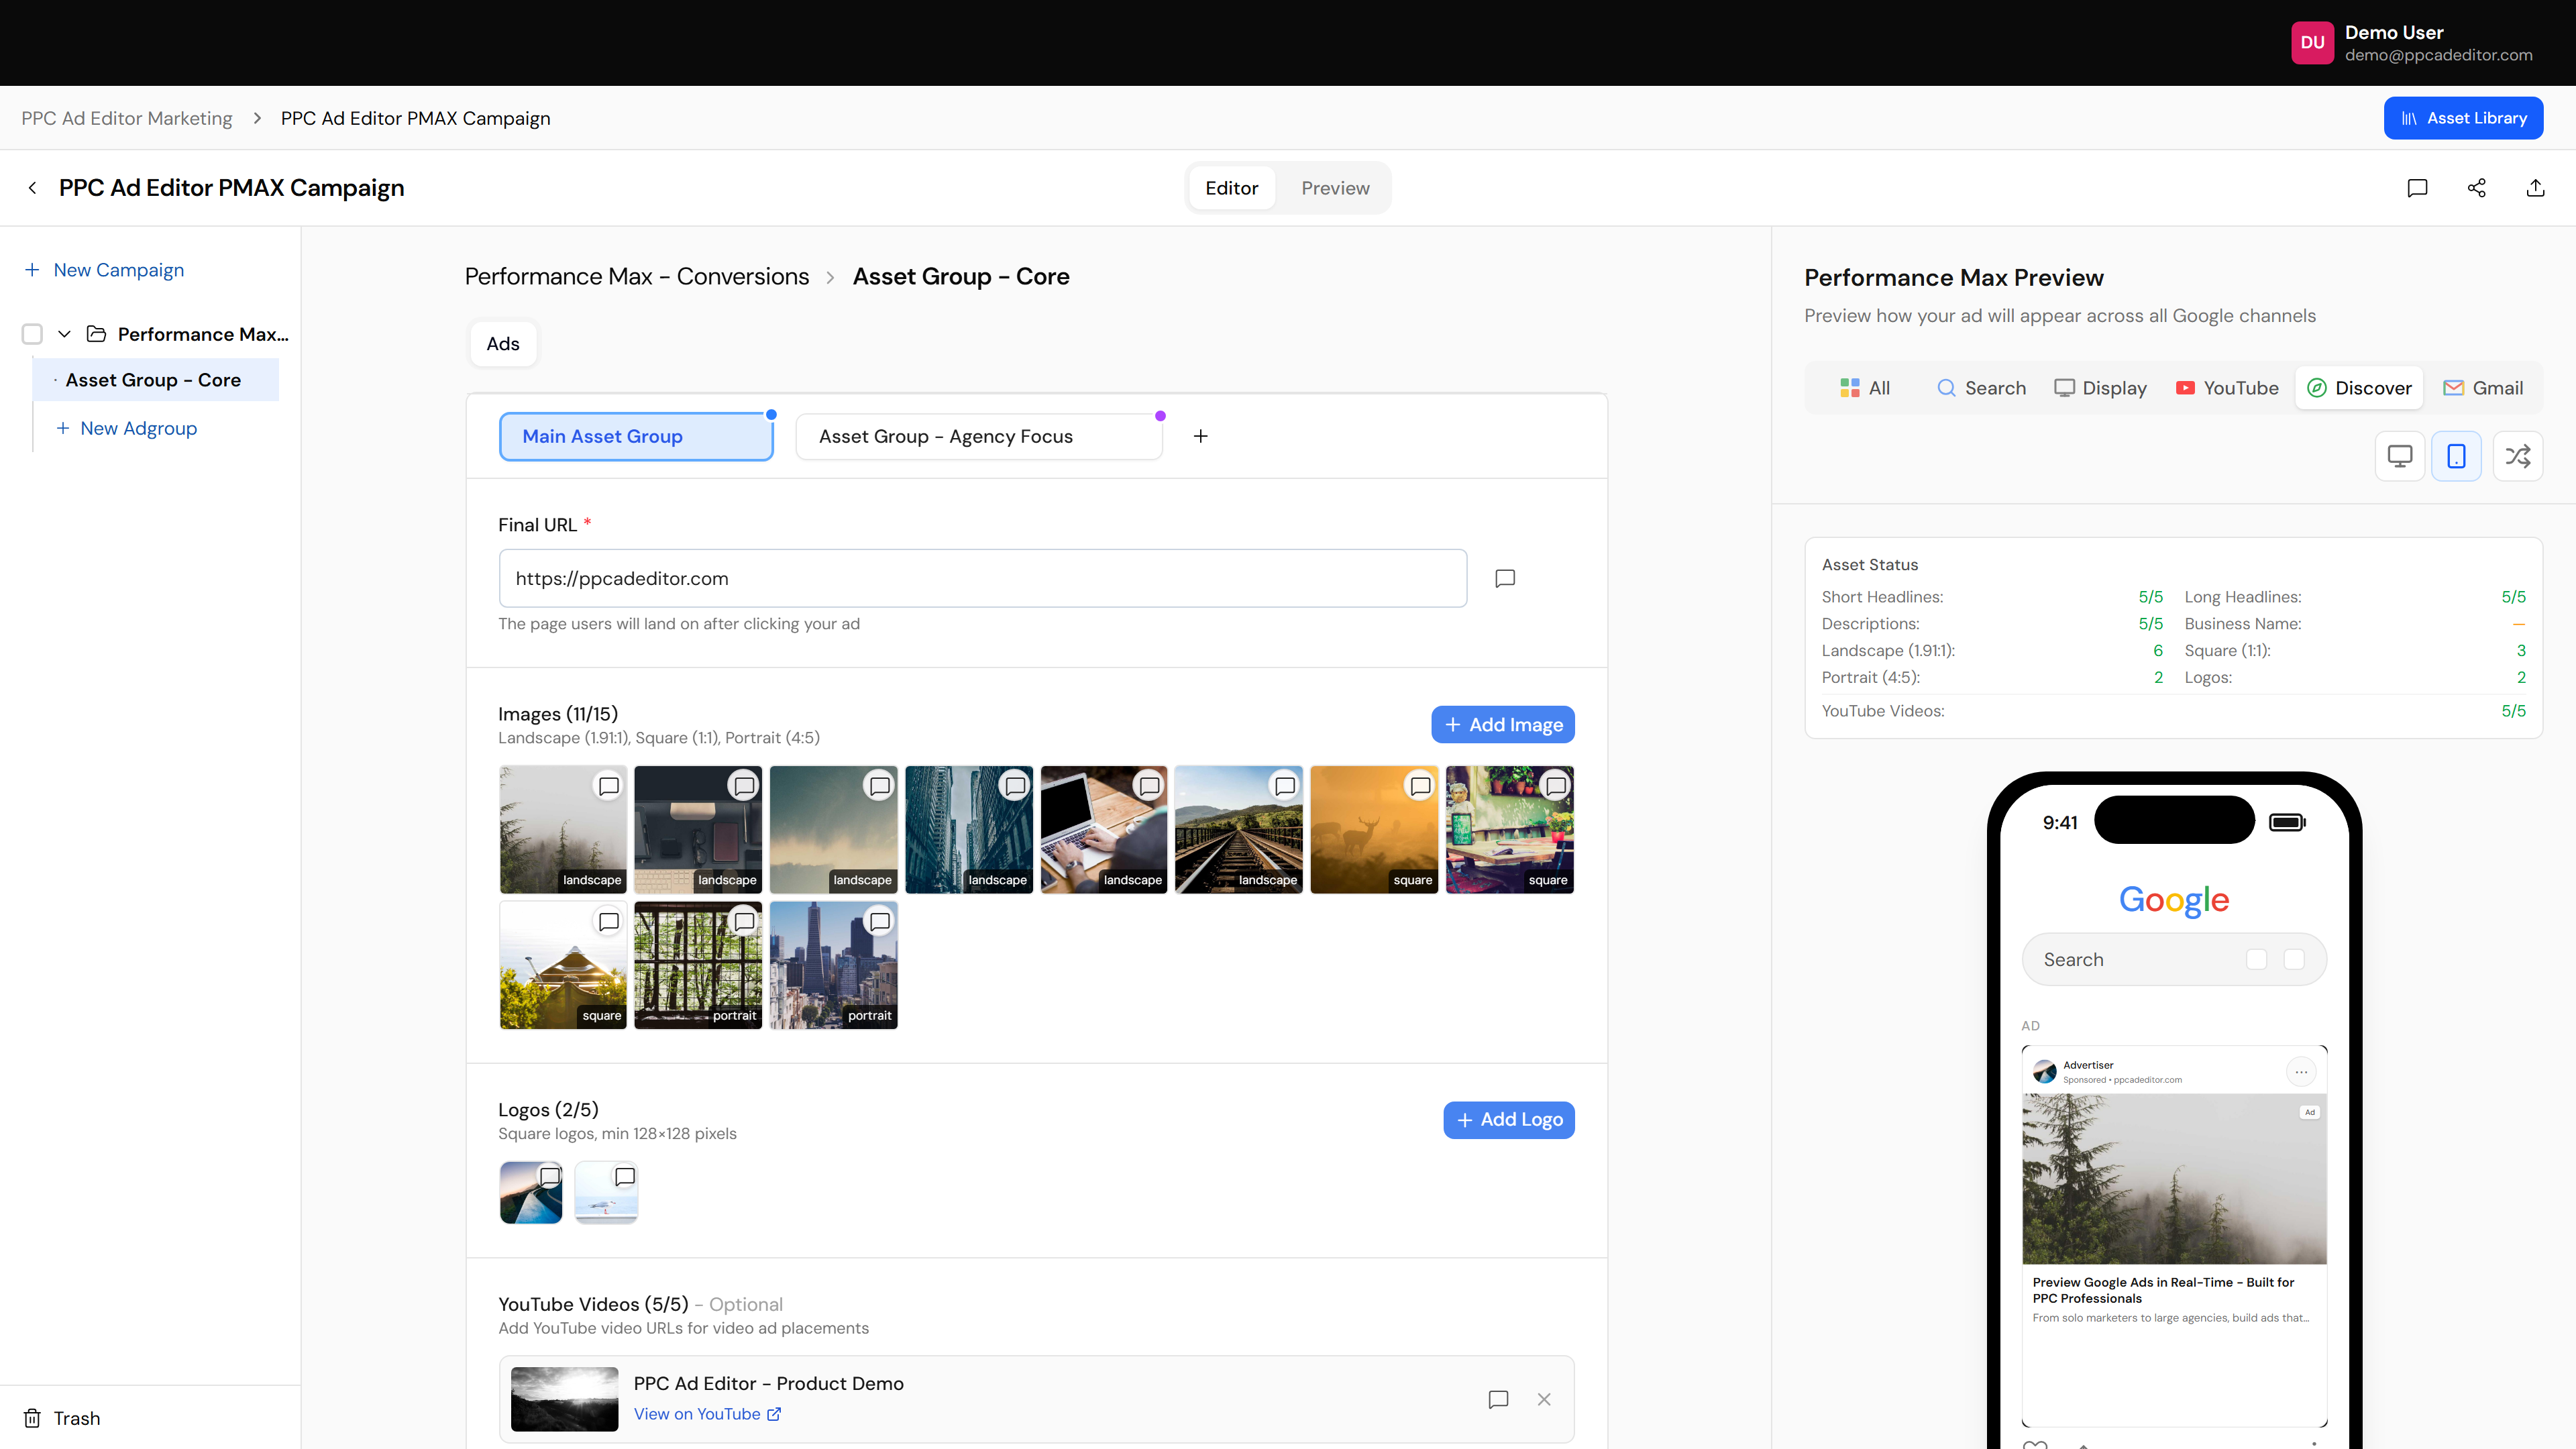Viewport: 2576px width, 1449px height.
Task: Switch to the Editor tab
Action: 1231,188
